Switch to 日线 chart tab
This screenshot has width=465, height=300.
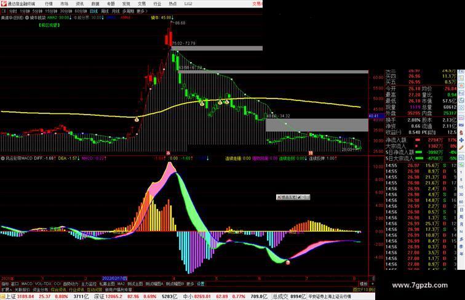click(x=93, y=11)
